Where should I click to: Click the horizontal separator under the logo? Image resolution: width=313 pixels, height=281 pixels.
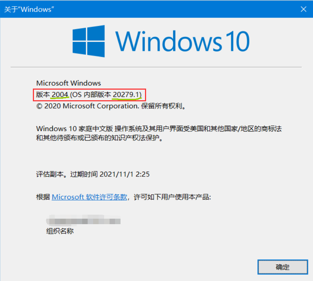[156, 67]
